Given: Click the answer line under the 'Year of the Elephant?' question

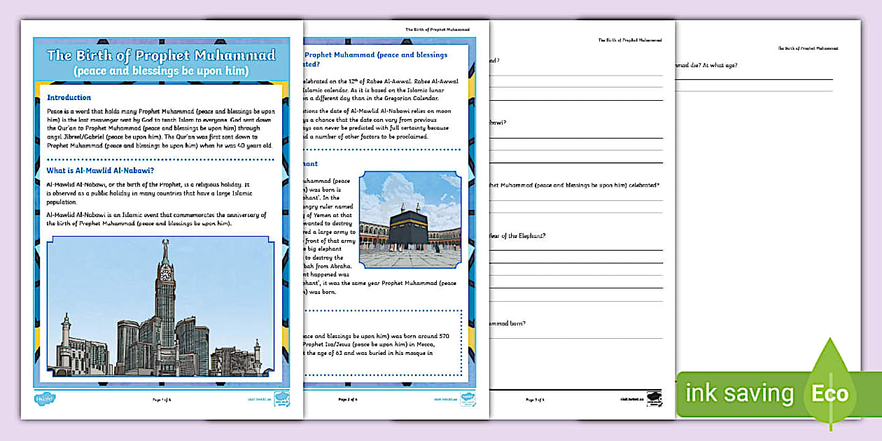Looking at the screenshot, I should (575, 249).
